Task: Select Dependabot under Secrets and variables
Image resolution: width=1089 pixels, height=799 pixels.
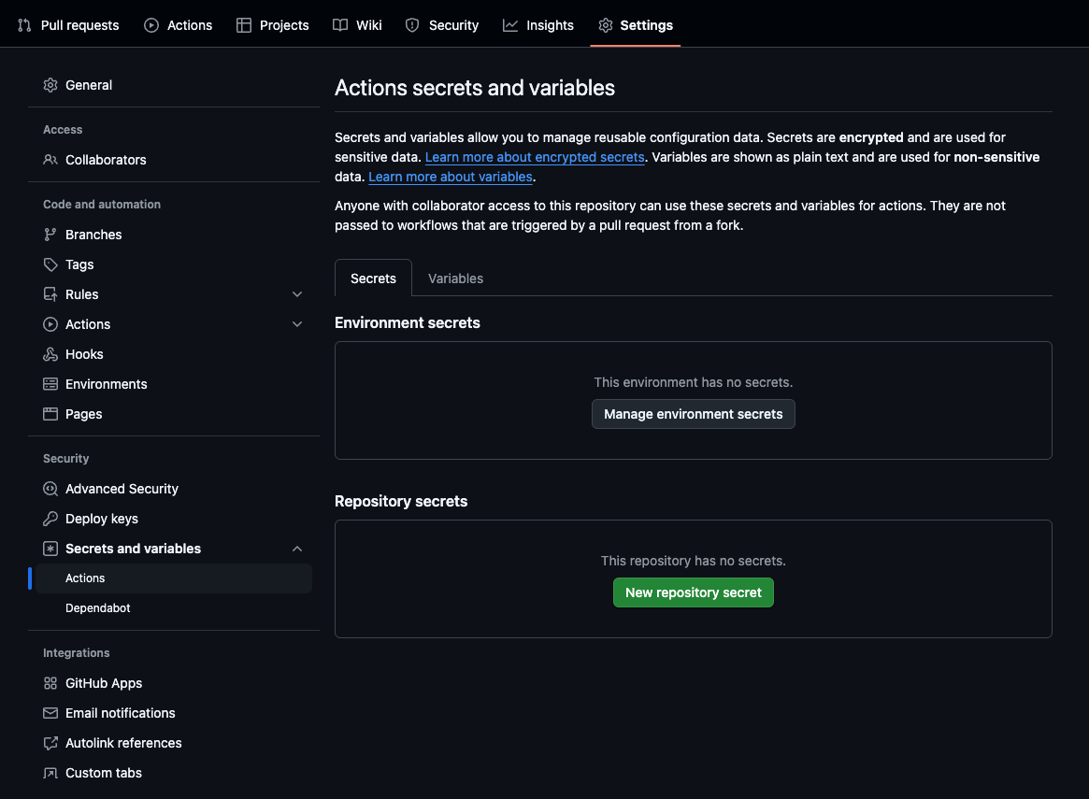Action: [98, 608]
